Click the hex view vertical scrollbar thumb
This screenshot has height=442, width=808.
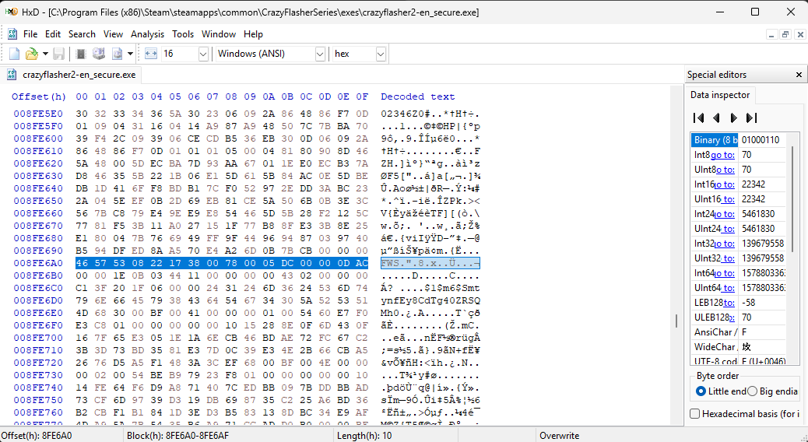(x=676, y=321)
